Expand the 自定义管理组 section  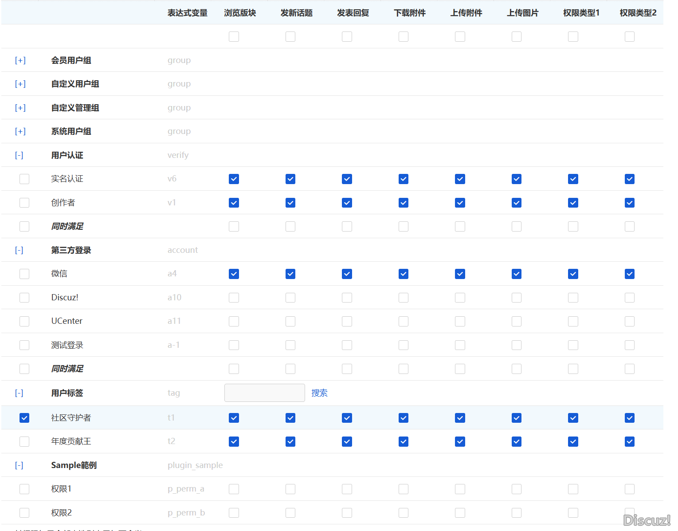(20, 107)
